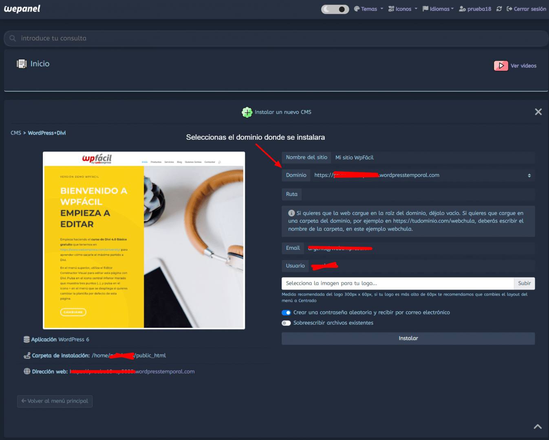Click the 'Instalar un nuevo CMS' title
The width and height of the screenshot is (549, 440).
pos(283,112)
